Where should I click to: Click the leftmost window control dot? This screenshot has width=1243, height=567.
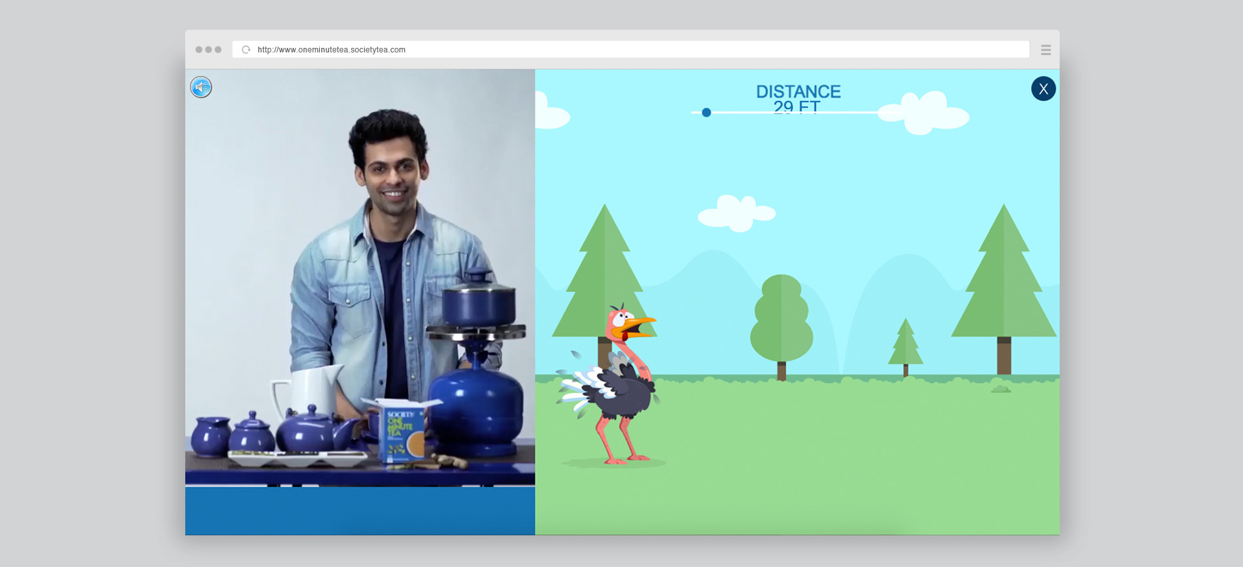click(199, 50)
